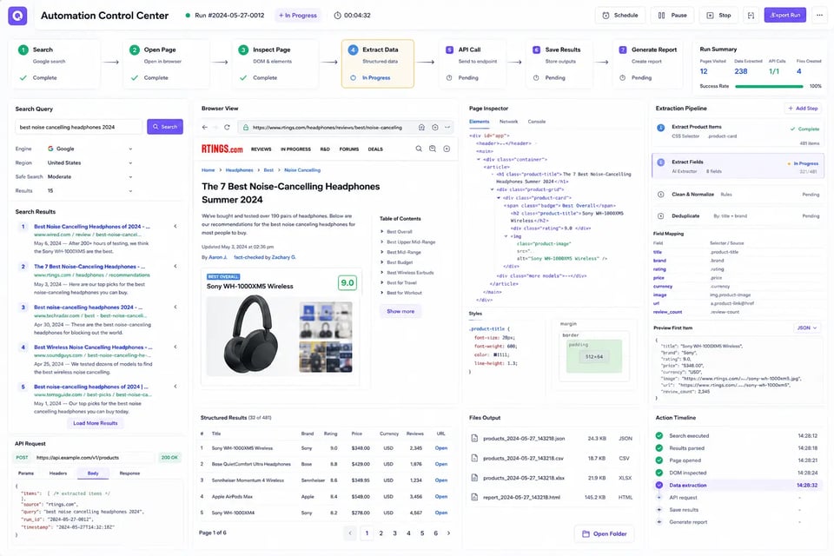Open the JSON preview format dropdown
Image resolution: width=834 pixels, height=556 pixels.
[807, 328]
